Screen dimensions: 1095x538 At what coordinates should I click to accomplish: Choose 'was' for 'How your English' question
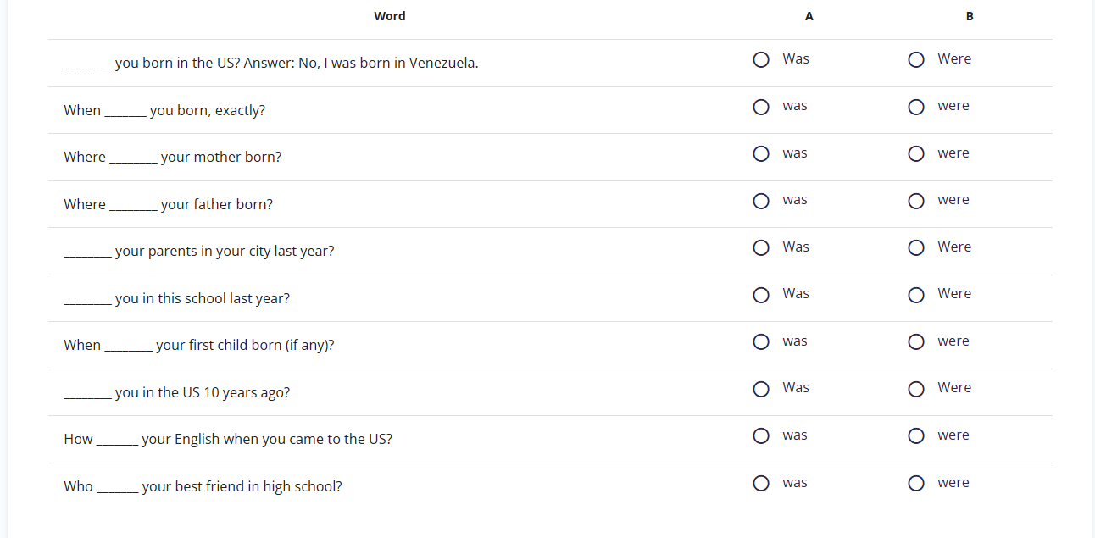pos(761,435)
